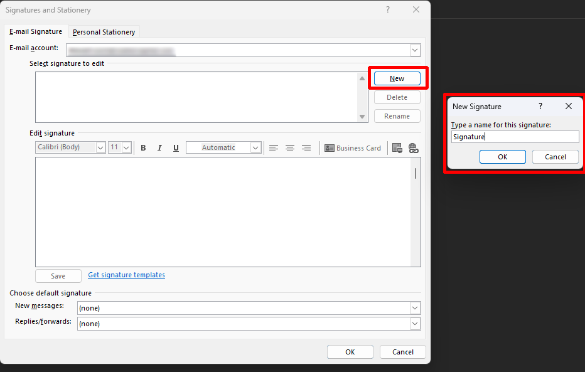Click the insert picture icon
585x372 pixels.
tap(397, 148)
